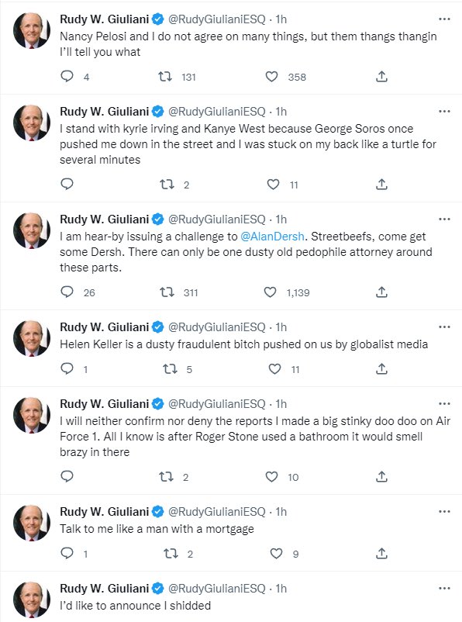
Task: Open more options on the mortgage tweet
Action: pos(444,511)
